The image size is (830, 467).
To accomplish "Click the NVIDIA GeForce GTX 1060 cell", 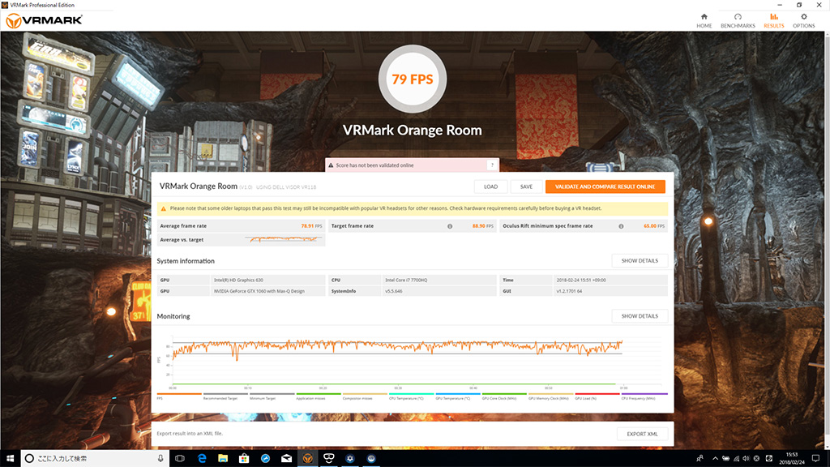I will (267, 291).
